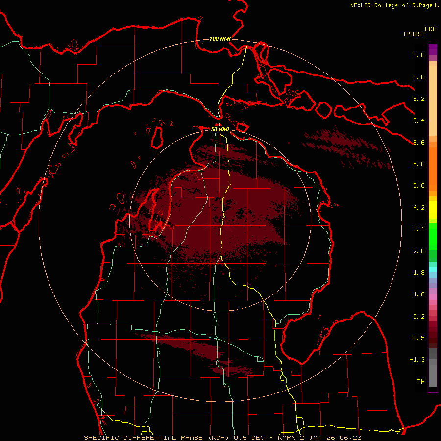Viewport: 441px width, 441px height.
Task: Click the 7.4 scale value
Action: [419, 121]
